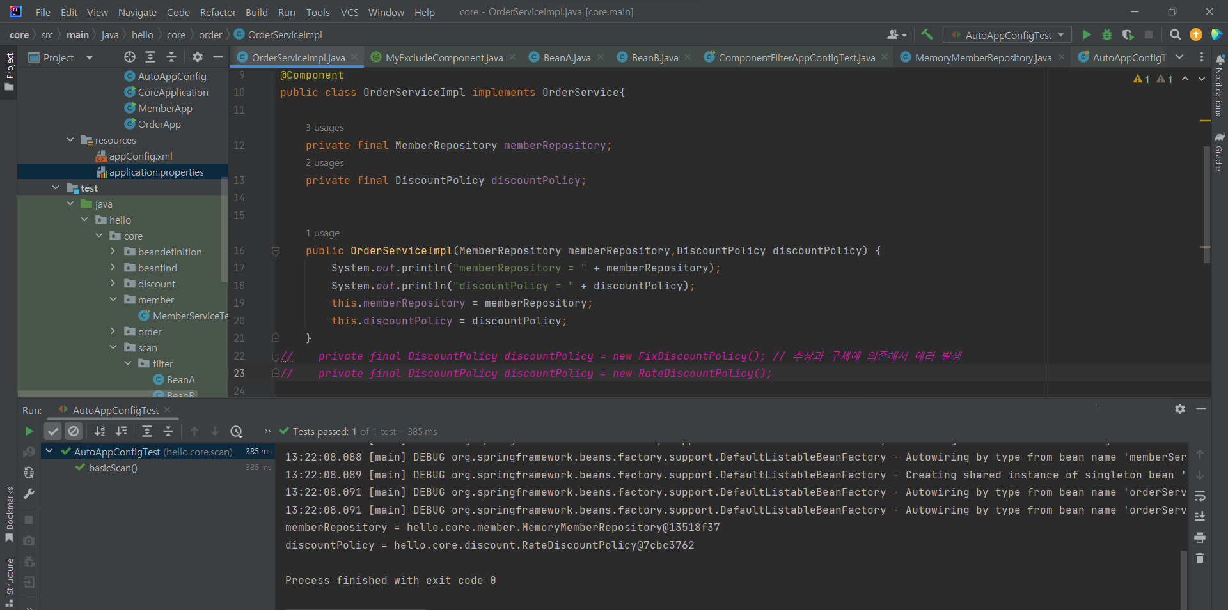The height and width of the screenshot is (610, 1228).
Task: Collapse all in Project panel
Action: (171, 57)
